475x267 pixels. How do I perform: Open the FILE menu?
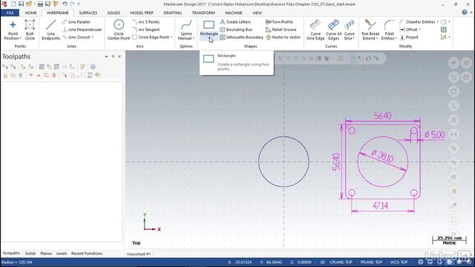[10, 13]
